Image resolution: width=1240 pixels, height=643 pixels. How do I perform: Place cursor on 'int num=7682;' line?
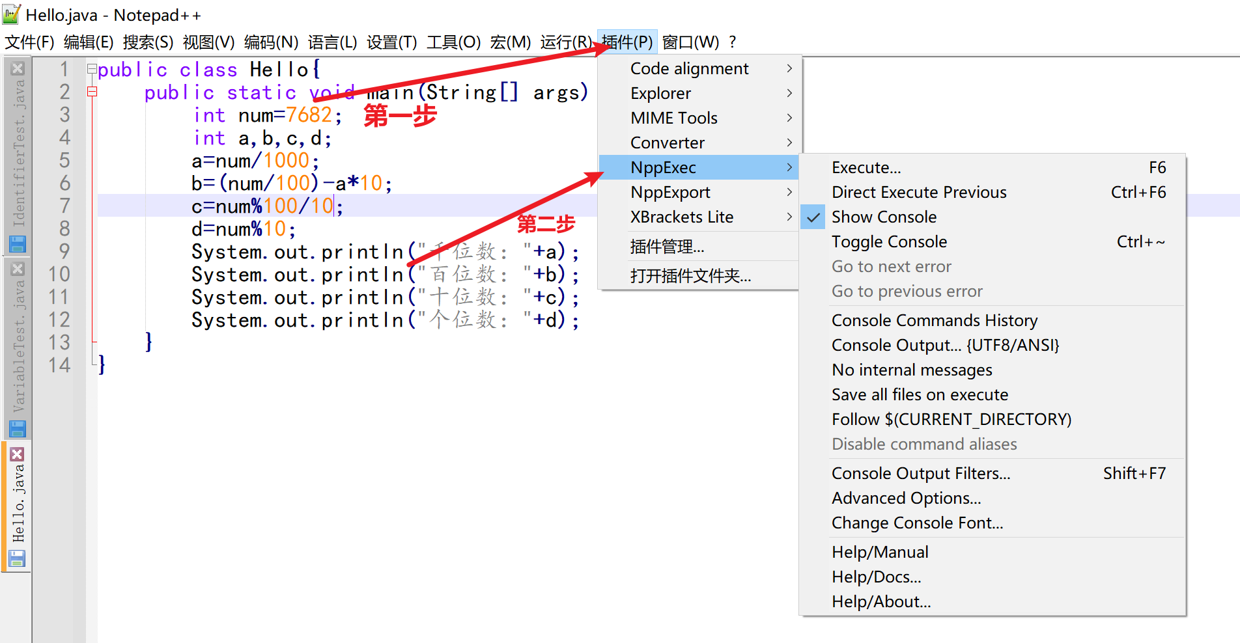coord(268,115)
